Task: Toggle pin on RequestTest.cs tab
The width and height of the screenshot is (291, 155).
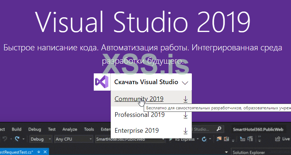Action: click(x=38, y=152)
